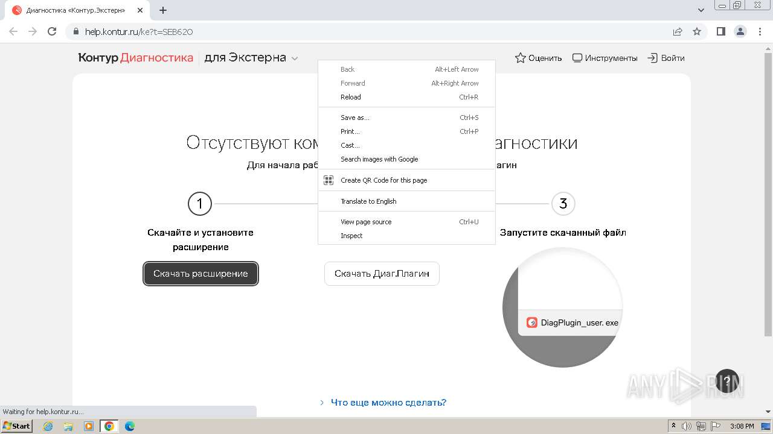773x434 pixels.
Task: Select Search images with Google
Action: point(406,159)
